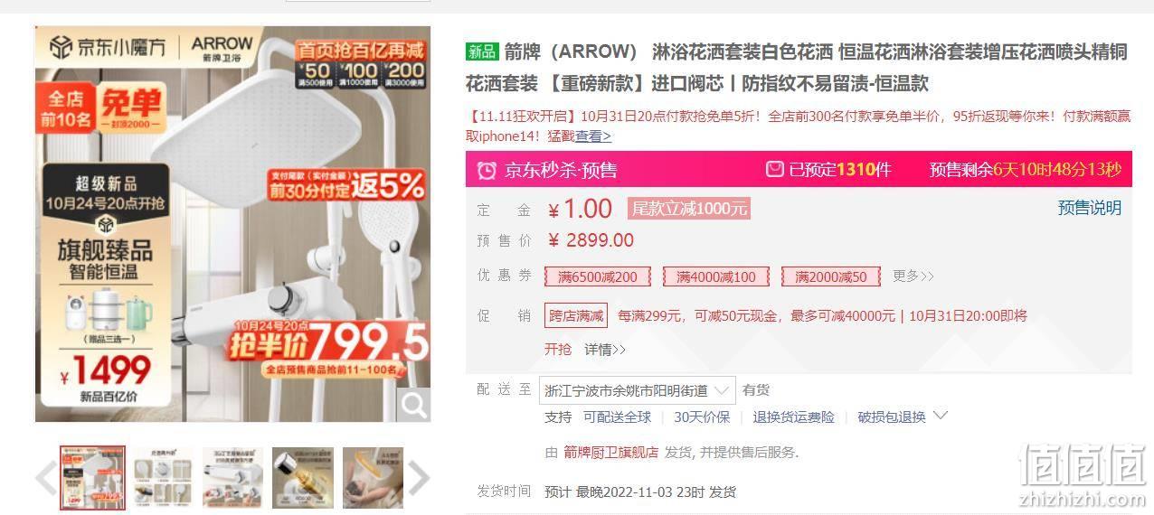Open the delivery address dropdown 浙江宁波市余姚市阳明街道
The image size is (1154, 515).
[638, 390]
